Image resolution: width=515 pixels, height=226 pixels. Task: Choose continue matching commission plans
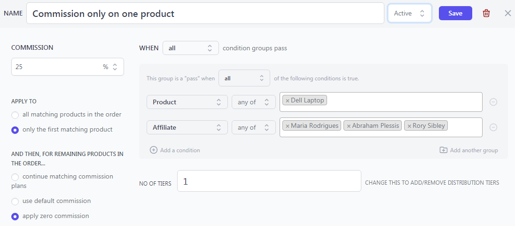15,177
